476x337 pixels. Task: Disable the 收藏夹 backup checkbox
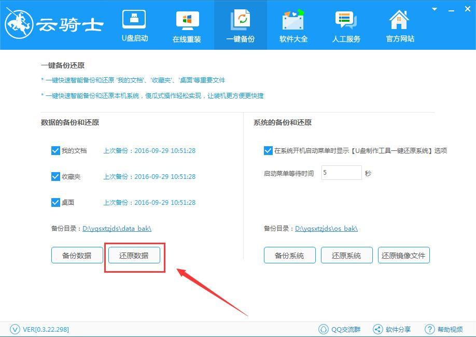[55, 176]
